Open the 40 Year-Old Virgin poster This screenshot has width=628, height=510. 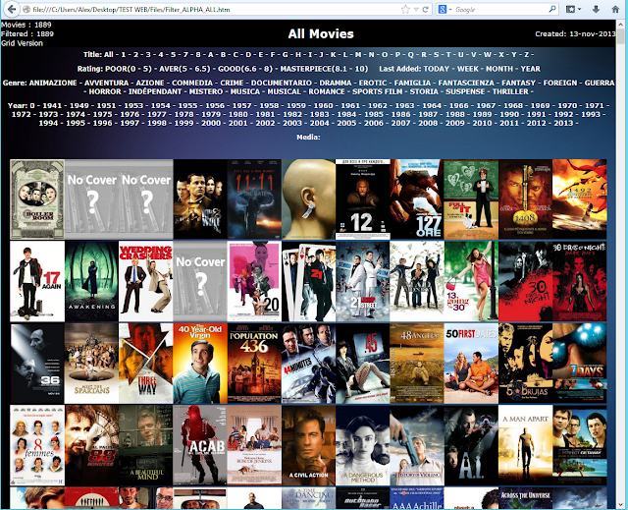click(x=200, y=364)
